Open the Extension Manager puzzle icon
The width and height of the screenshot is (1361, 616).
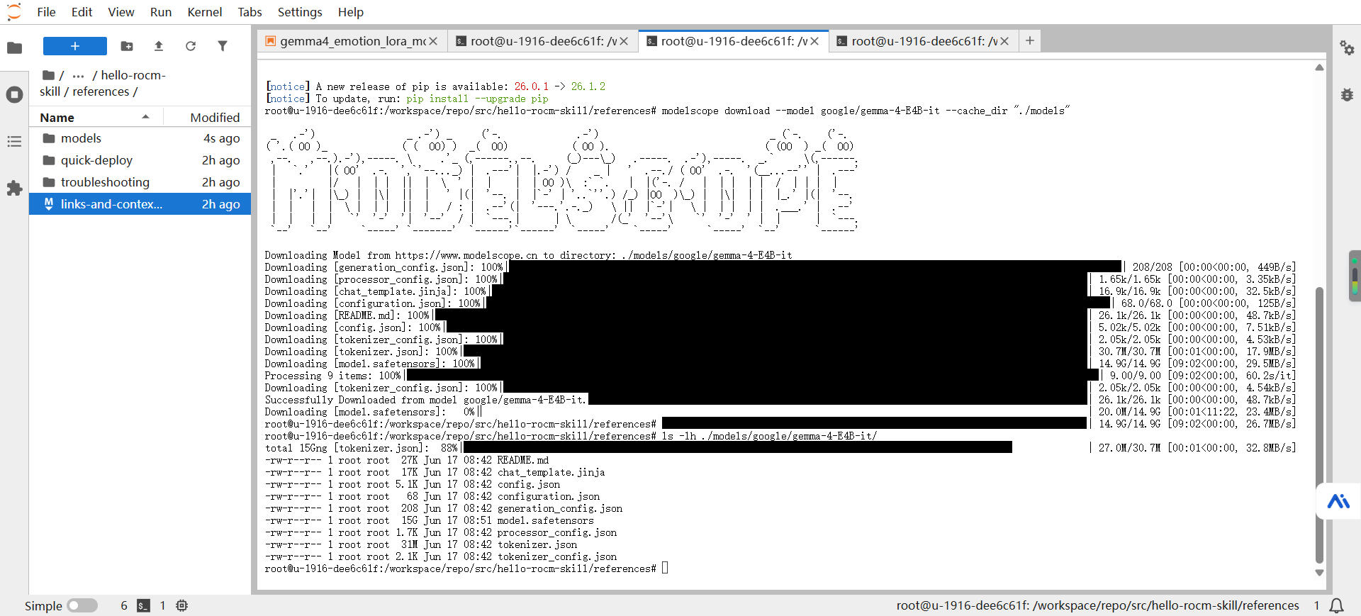click(14, 189)
